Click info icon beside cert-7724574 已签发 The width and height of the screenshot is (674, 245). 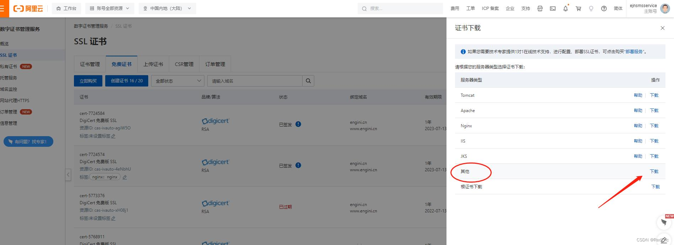coord(298,165)
